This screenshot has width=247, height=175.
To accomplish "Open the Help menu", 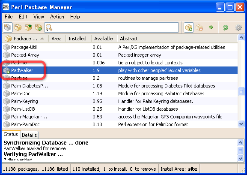I will click(x=75, y=17).
